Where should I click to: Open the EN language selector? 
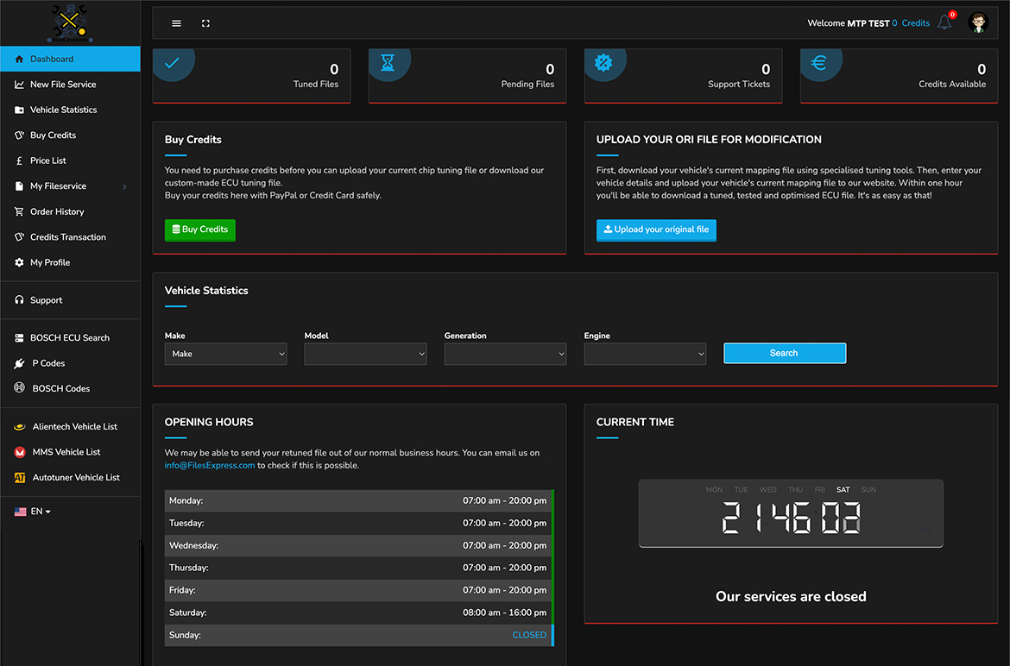tap(34, 512)
